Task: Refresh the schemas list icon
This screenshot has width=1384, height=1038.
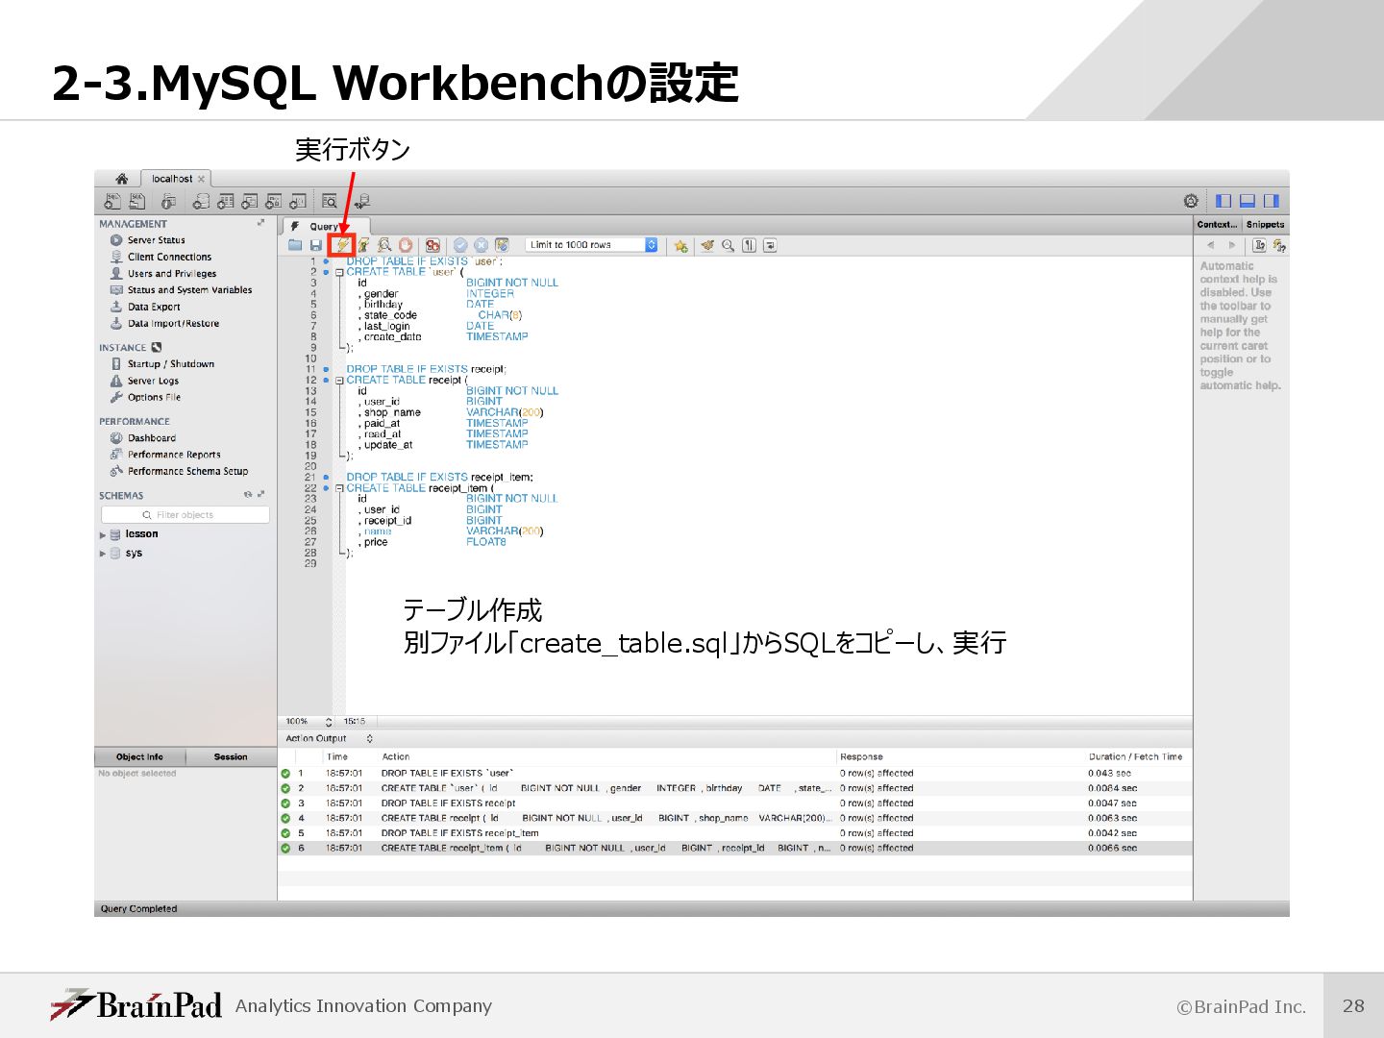Action: pyautogui.click(x=248, y=495)
